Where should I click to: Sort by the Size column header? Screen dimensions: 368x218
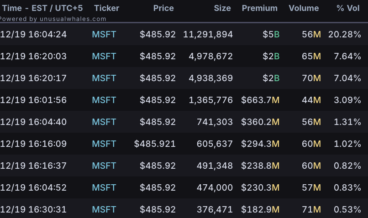click(x=222, y=8)
